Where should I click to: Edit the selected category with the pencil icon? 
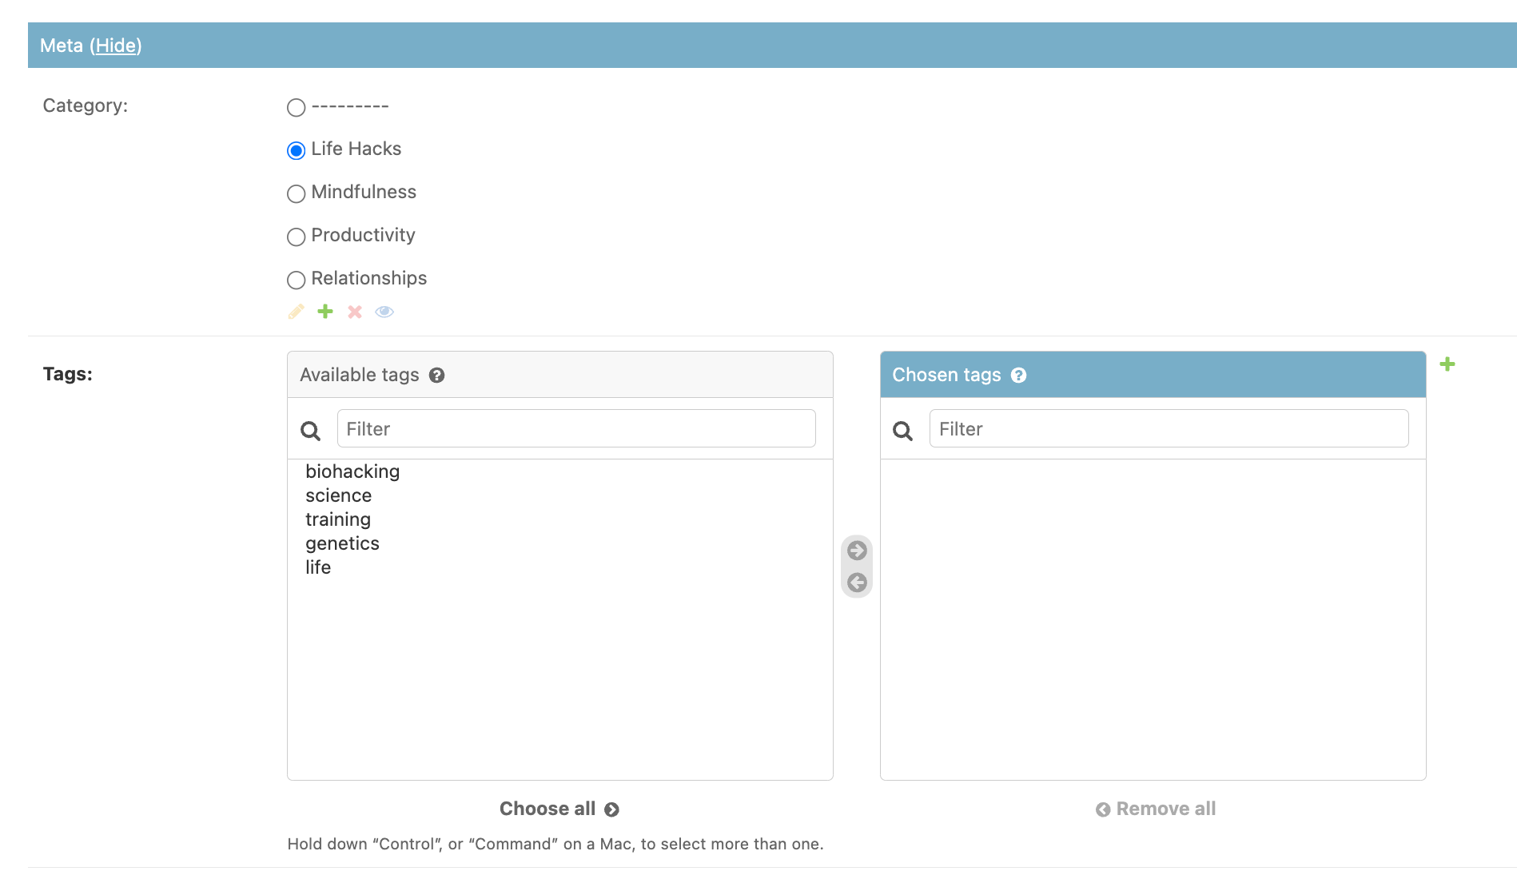point(296,312)
